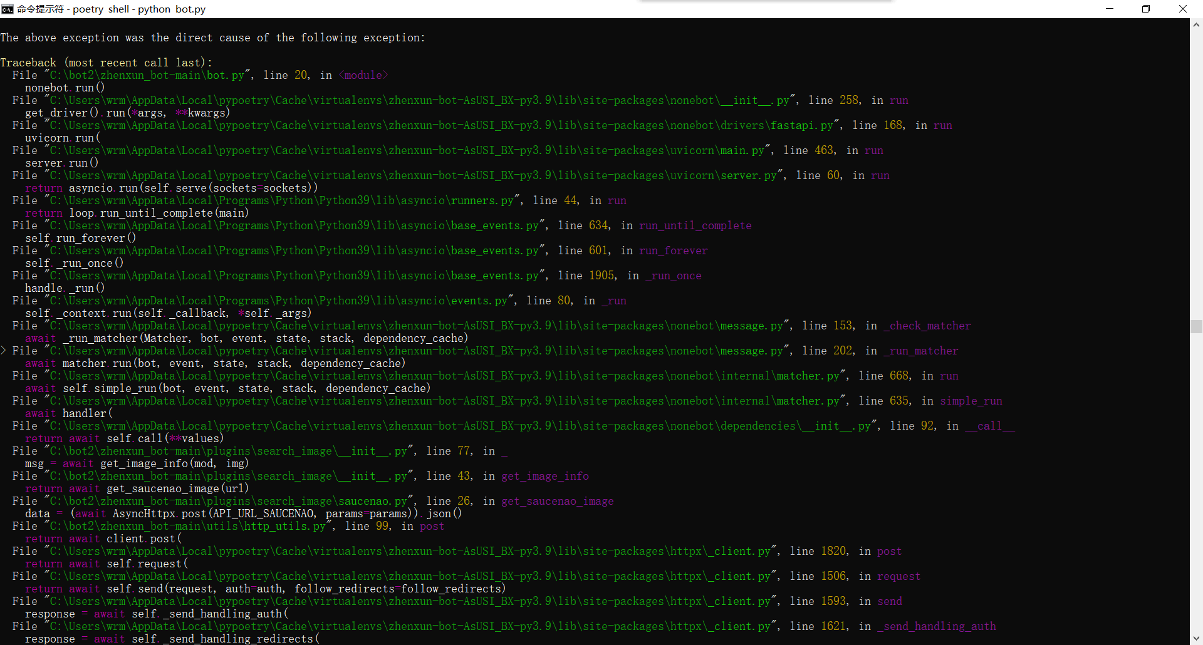
Task: Click the httpx _client.py line 1593 send entry
Action: click(x=457, y=601)
